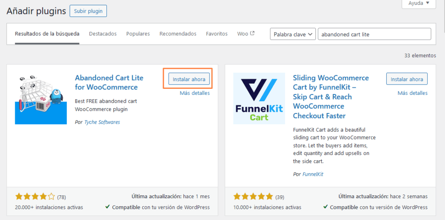This screenshot has width=445, height=220.
Task: Switch to the Populares tab
Action: (x=138, y=34)
